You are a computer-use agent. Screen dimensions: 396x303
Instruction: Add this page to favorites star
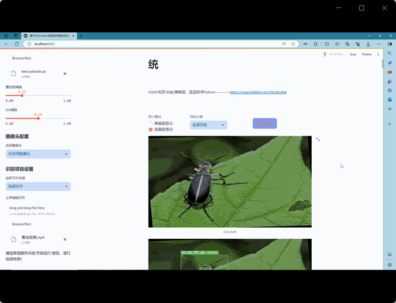pyautogui.click(x=293, y=44)
